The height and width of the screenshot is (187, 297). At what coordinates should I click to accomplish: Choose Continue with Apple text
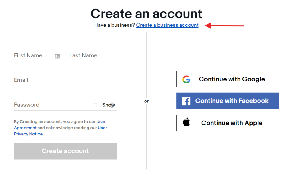pyautogui.click(x=232, y=123)
